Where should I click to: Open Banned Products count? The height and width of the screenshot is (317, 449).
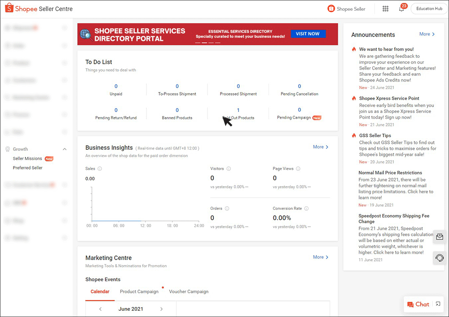coord(177,110)
